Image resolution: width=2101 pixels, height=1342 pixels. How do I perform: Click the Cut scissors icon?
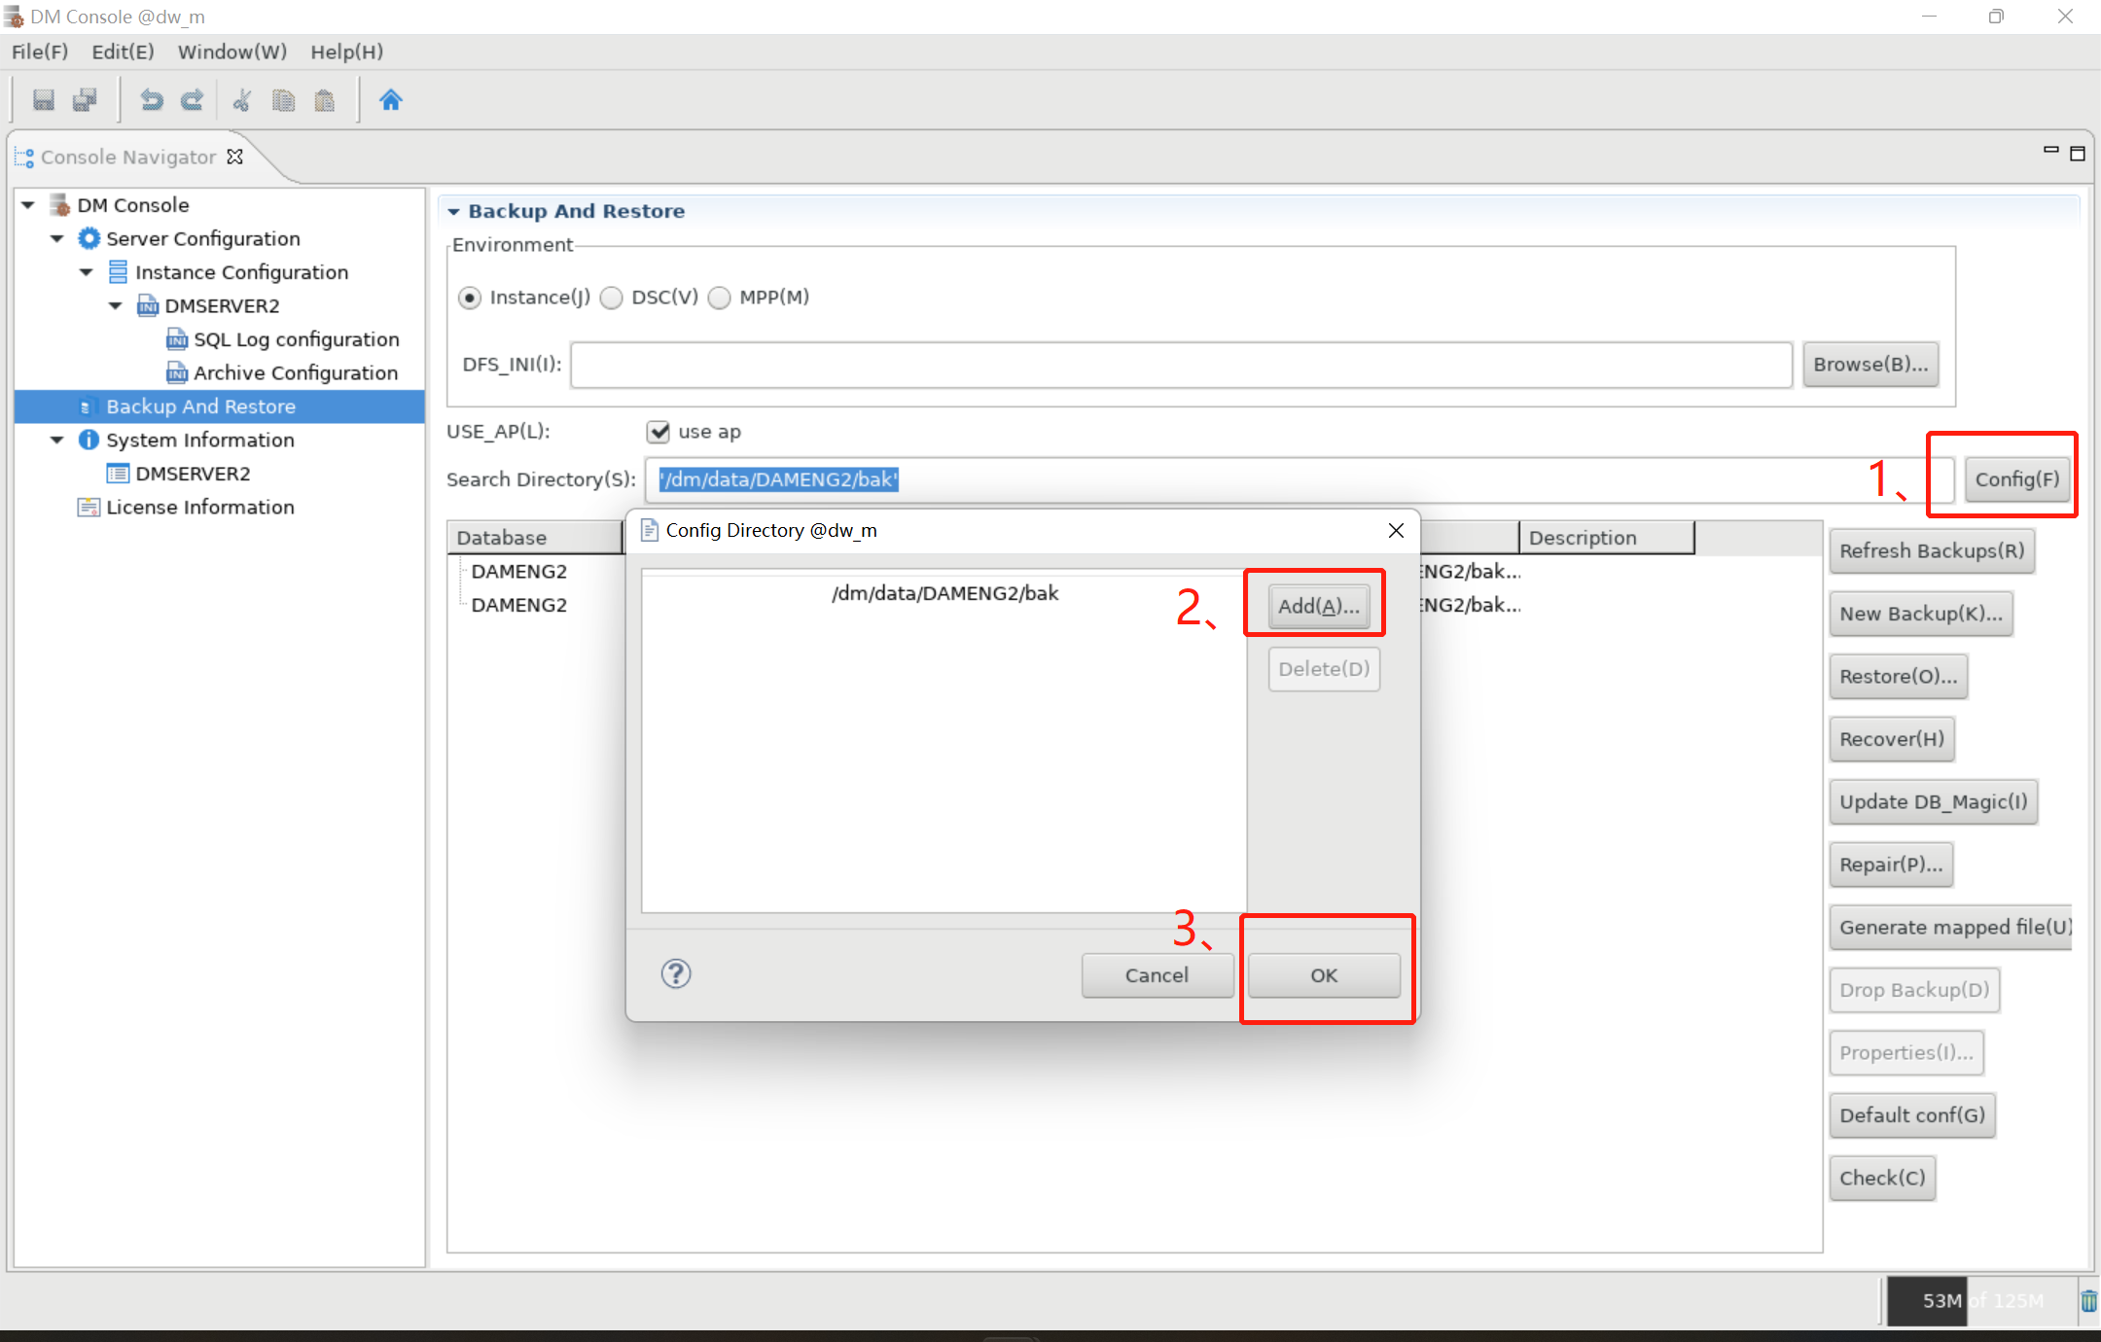click(242, 100)
